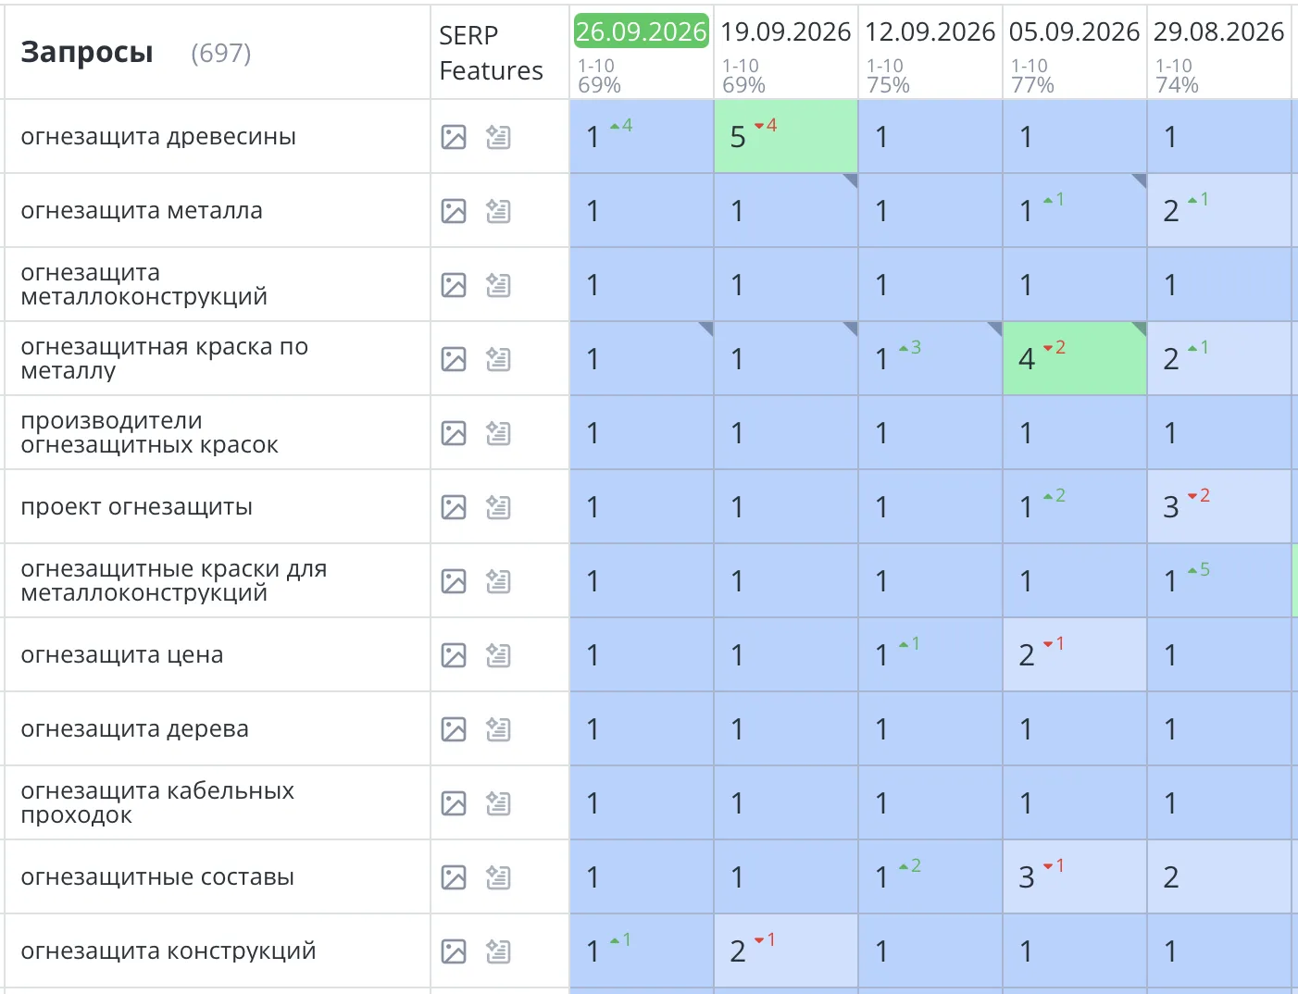Click the SERP Features column heading
The image size is (1298, 994).
(491, 53)
